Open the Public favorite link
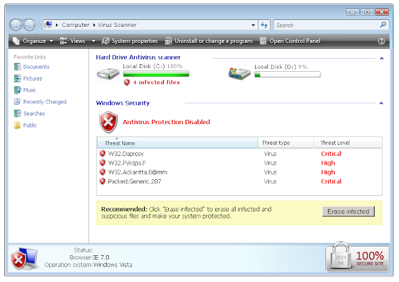The width and height of the screenshot is (399, 282). click(30, 125)
